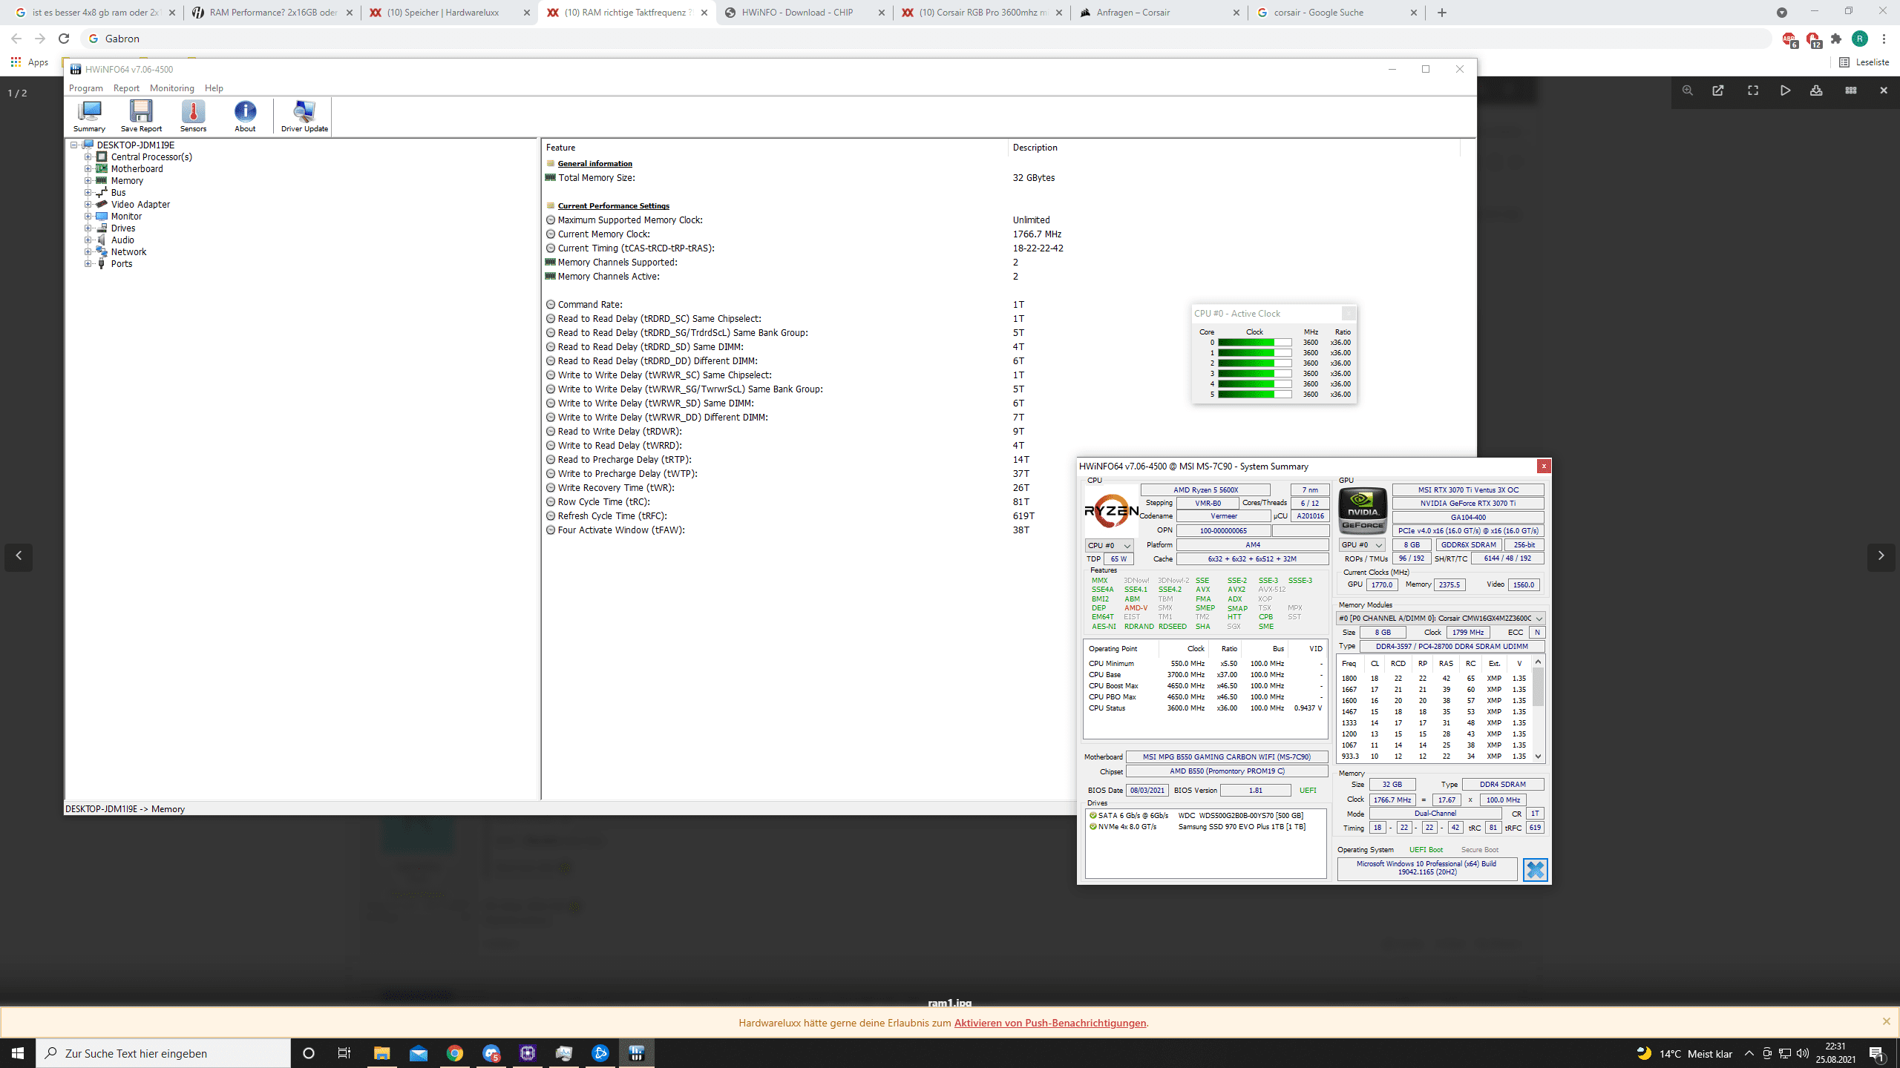Collapse the DESKTOP-JDM1I9E tree root
This screenshot has width=1900, height=1068.
pyautogui.click(x=74, y=145)
